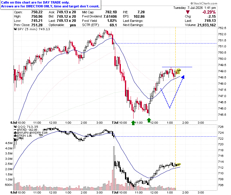Click the QQQ candlestick icon in lower legend
Viewport: 231px width, 195px height.
point(15,127)
